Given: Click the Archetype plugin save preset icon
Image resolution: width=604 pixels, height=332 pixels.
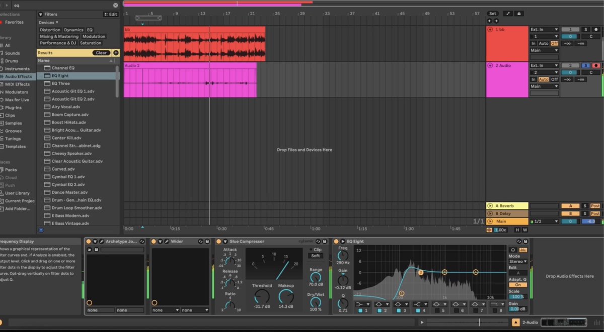Looking at the screenshot, I should 96,249.
